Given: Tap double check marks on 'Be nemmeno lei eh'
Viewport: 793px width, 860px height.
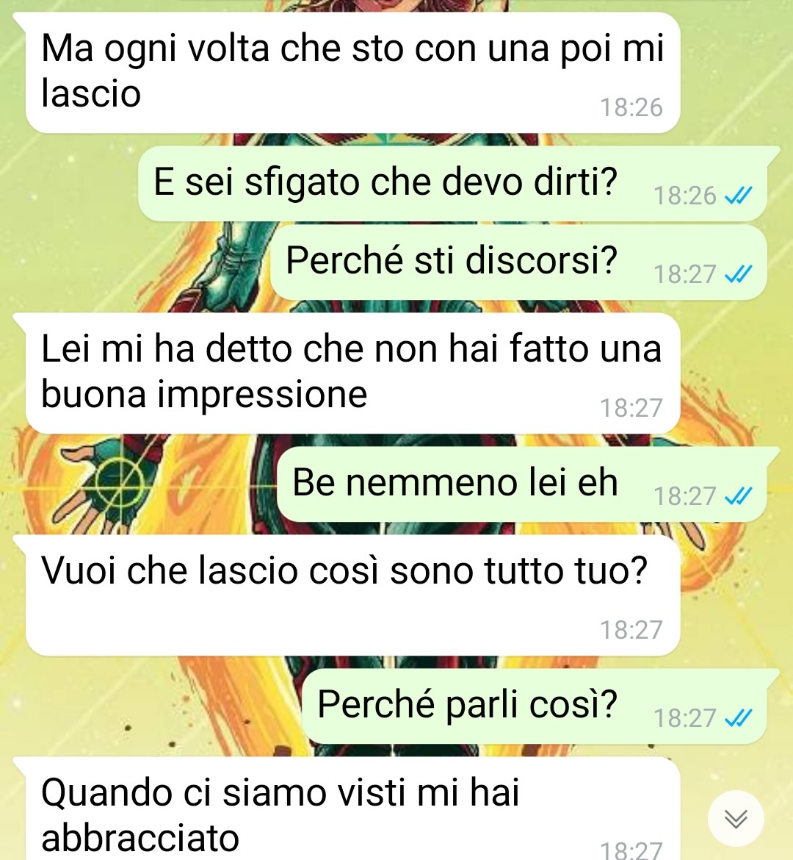Looking at the screenshot, I should point(738,496).
